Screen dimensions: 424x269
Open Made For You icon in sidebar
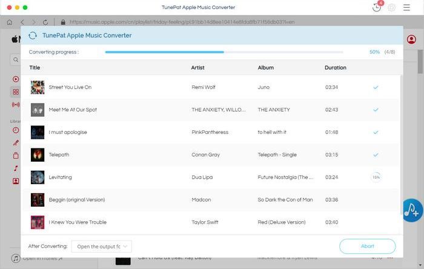[16, 181]
